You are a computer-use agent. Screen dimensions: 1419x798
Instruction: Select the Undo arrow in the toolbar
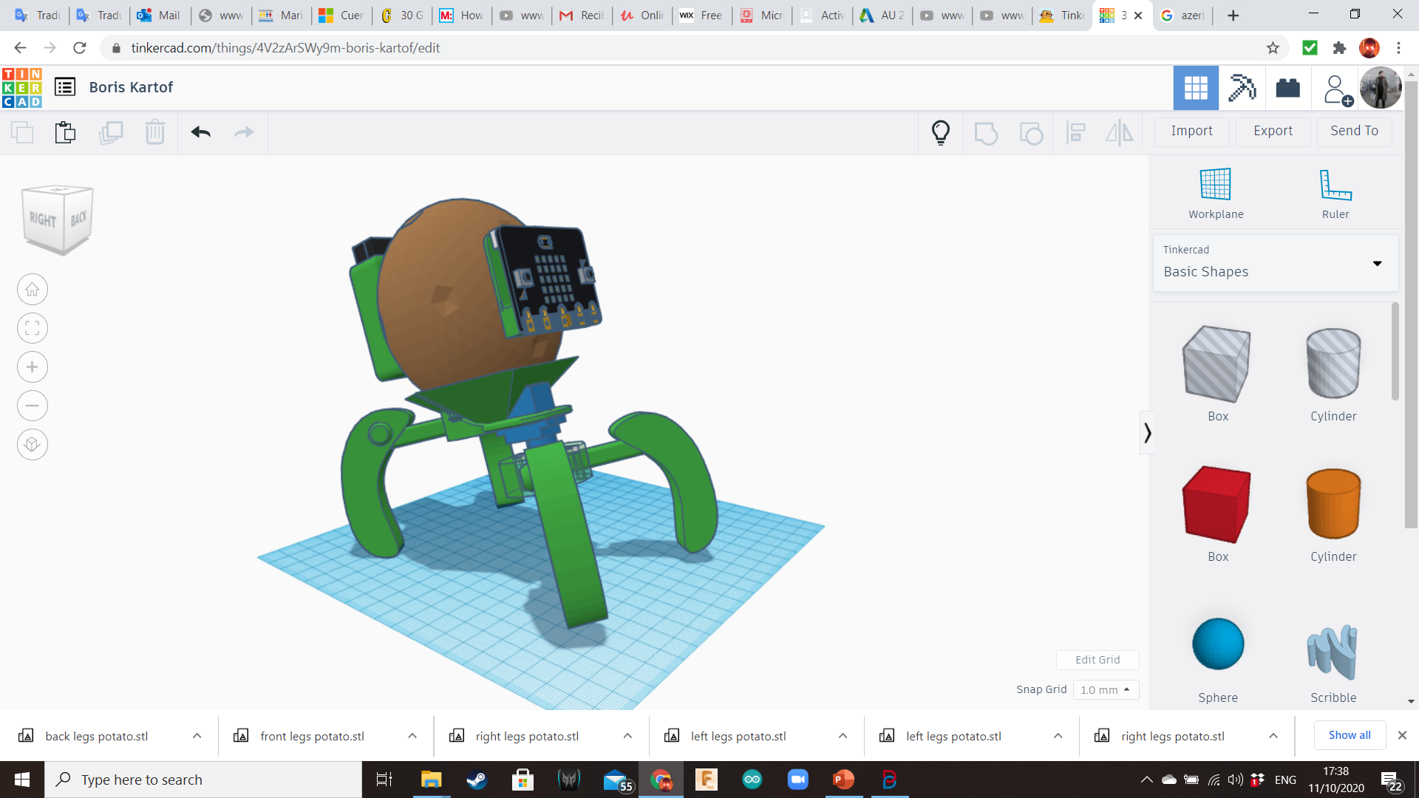coord(200,132)
